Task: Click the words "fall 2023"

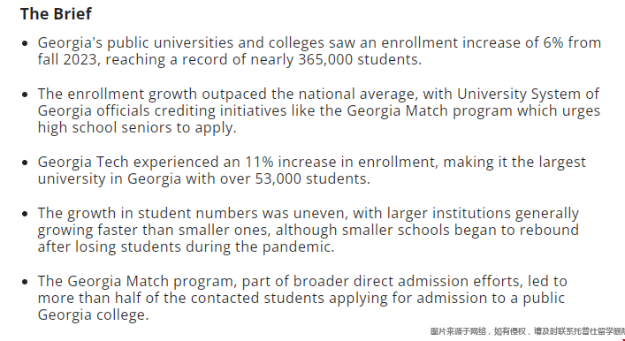Action: 68,60
